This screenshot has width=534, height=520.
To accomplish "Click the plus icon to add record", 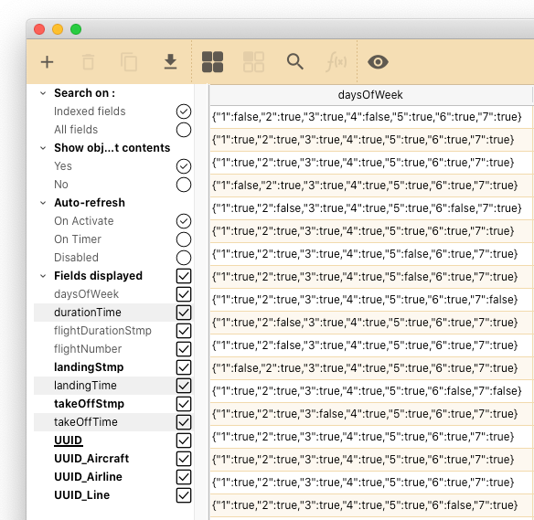I will point(47,62).
